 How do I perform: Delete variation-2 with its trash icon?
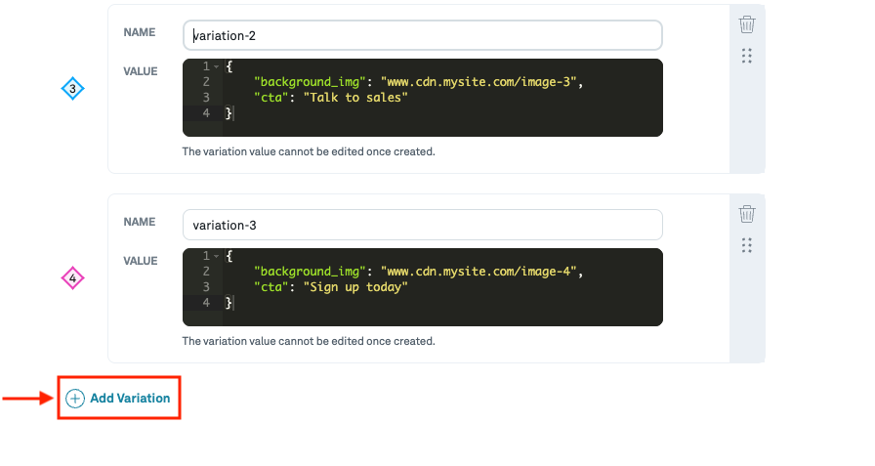point(747,24)
